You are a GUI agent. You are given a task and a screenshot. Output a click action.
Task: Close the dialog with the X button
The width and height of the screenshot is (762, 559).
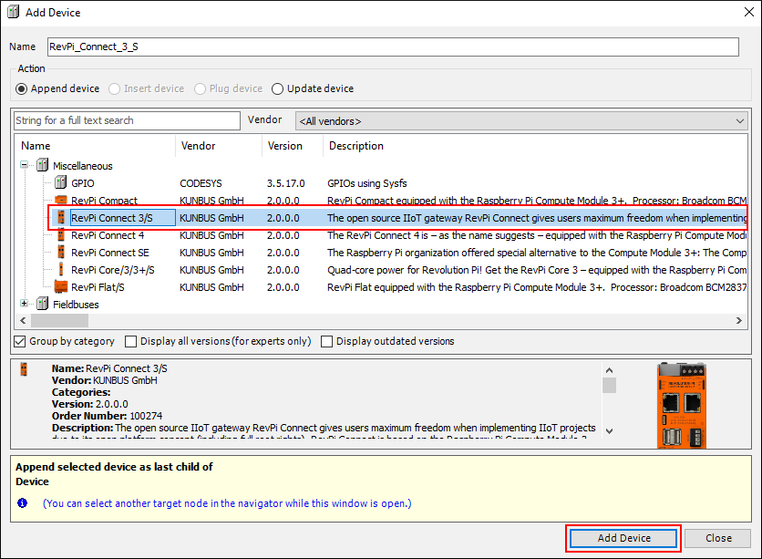click(x=749, y=12)
